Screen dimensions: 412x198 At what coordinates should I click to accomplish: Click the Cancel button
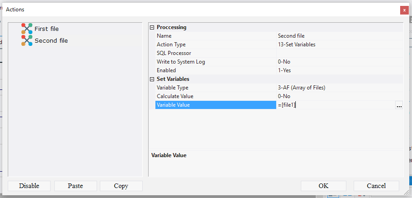tap(376, 186)
